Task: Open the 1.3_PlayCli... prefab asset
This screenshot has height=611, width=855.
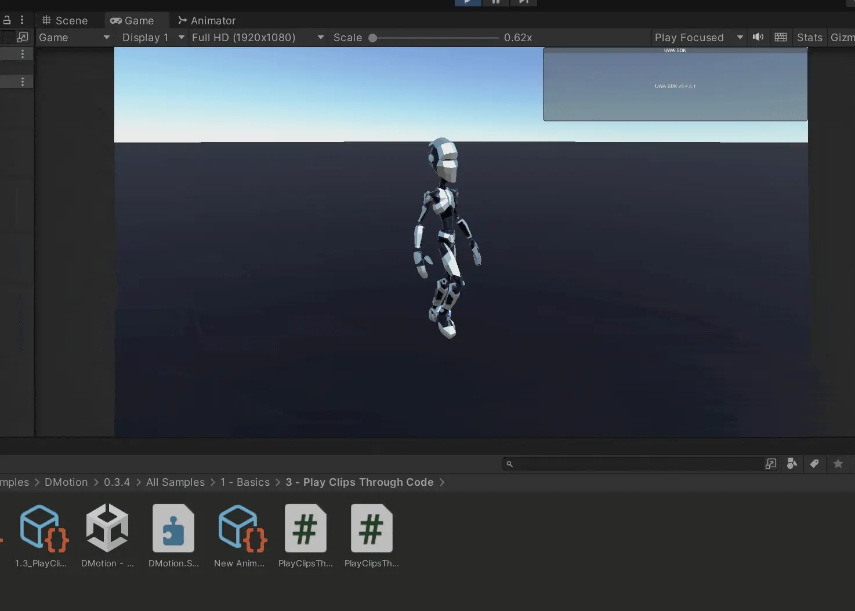Action: pyautogui.click(x=42, y=529)
